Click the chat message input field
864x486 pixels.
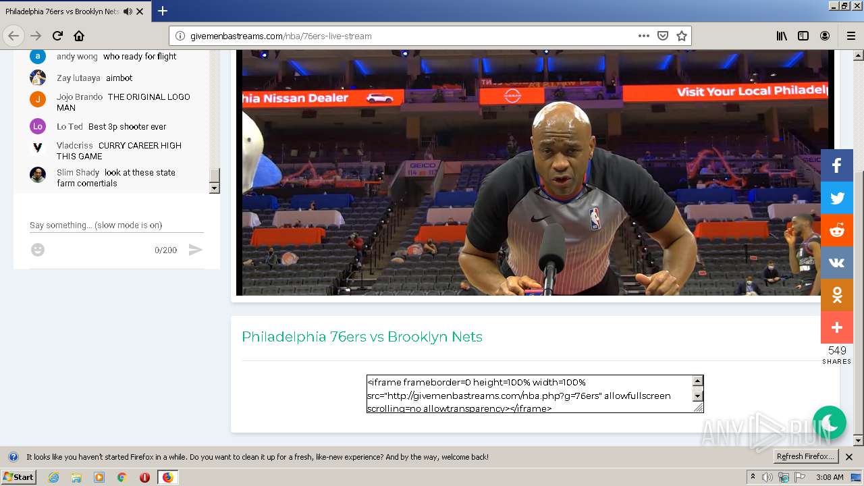[x=117, y=225]
